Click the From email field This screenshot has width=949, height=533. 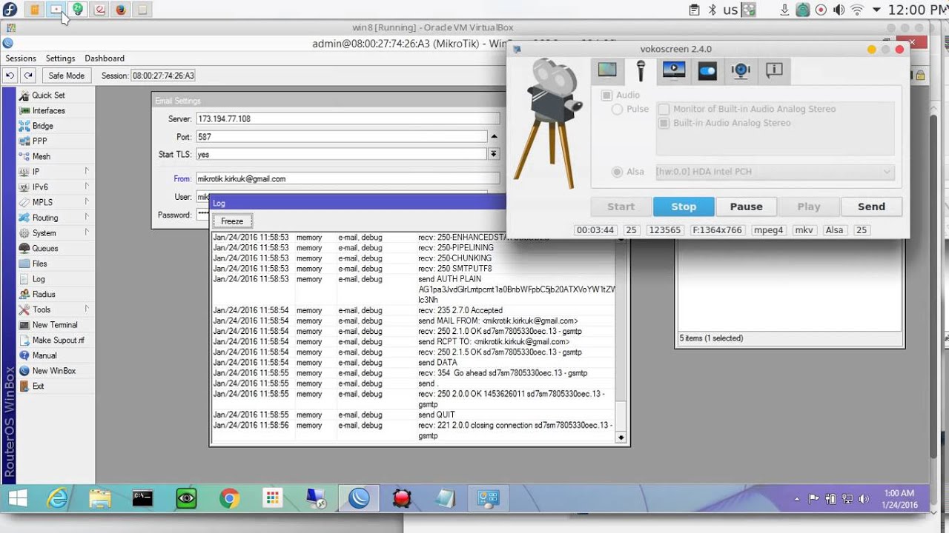click(x=347, y=178)
